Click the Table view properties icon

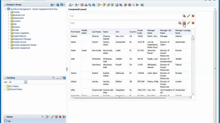click(x=184, y=23)
